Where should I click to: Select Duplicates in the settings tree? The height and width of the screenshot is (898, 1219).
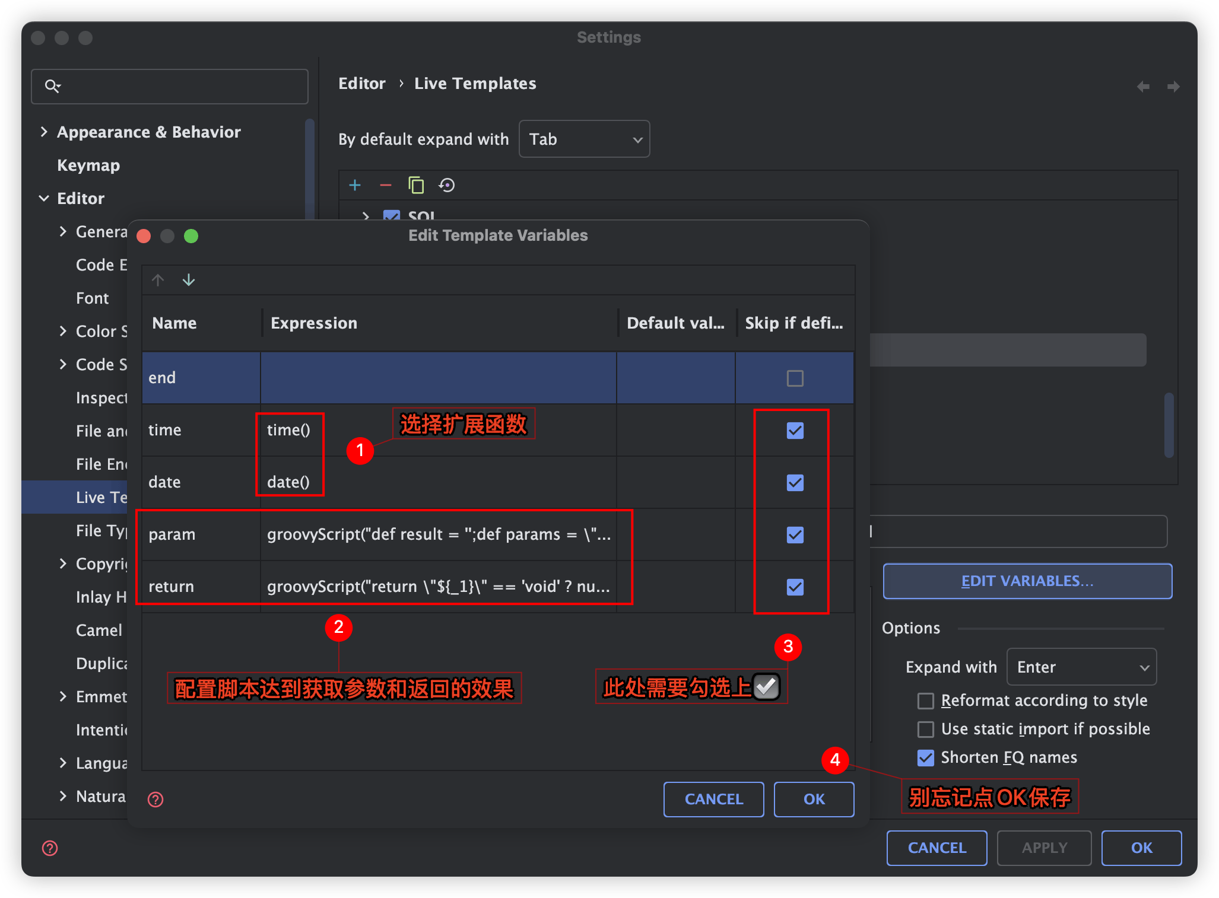(x=101, y=663)
